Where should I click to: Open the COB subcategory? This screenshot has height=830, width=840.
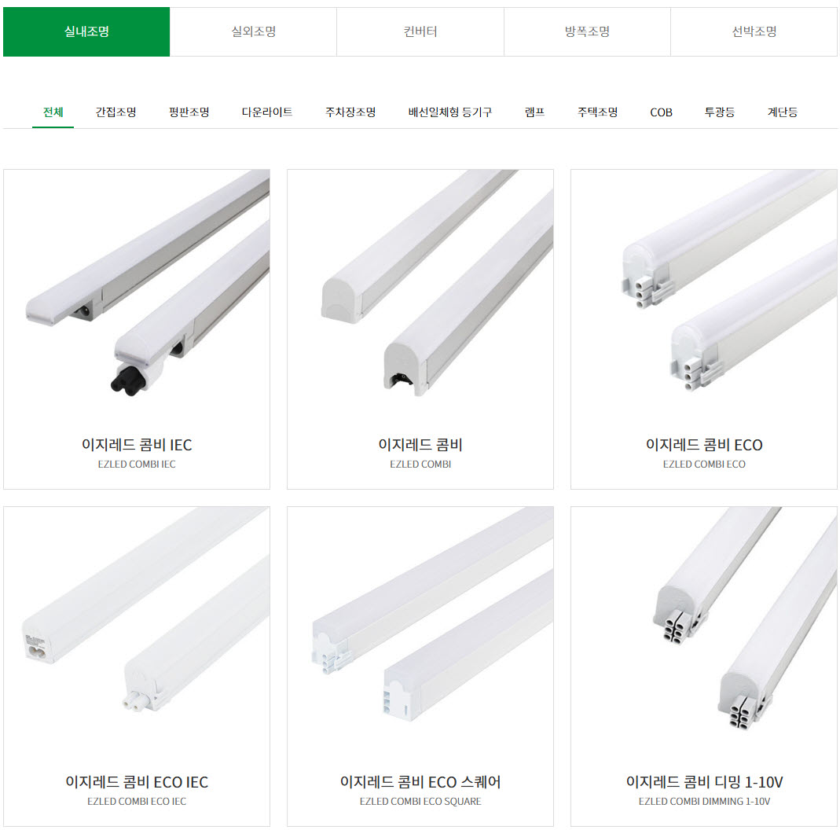[661, 112]
